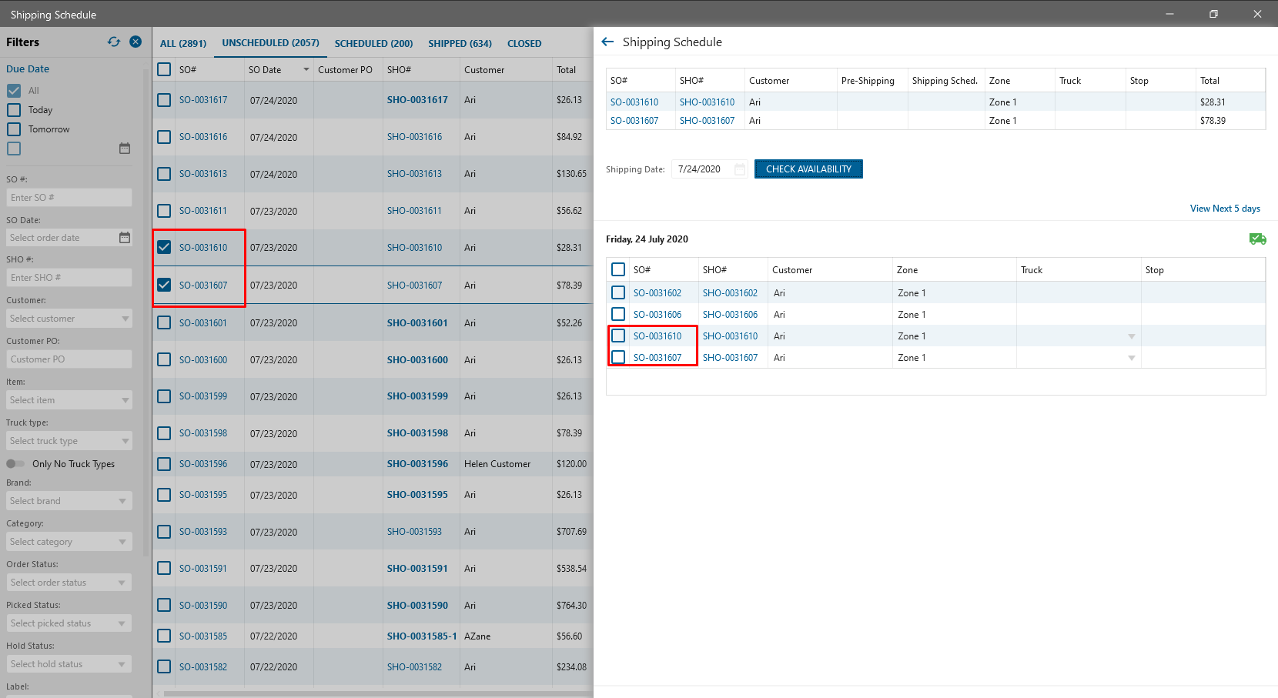Viewport: 1278px width, 698px height.
Task: Open the Select item dropdown
Action: [x=69, y=400]
